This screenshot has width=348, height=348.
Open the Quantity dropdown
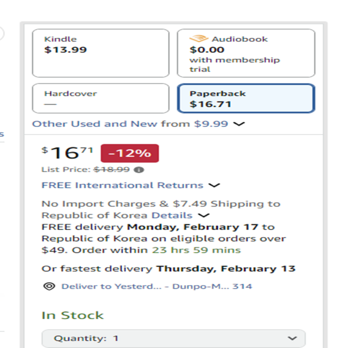[173, 338]
